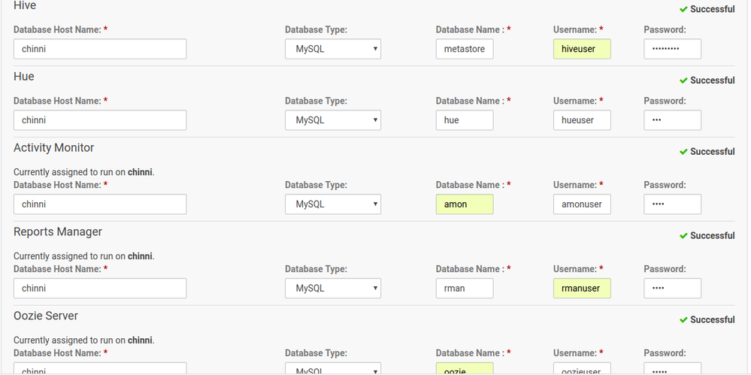Focus the amon database name field
751x375 pixels.
tap(465, 204)
